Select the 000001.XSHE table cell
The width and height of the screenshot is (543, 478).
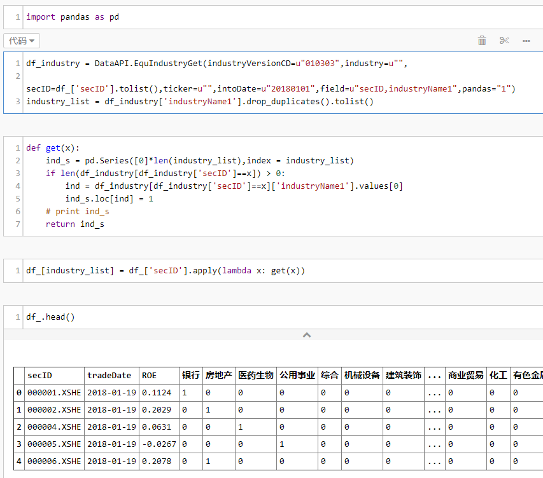[54, 393]
